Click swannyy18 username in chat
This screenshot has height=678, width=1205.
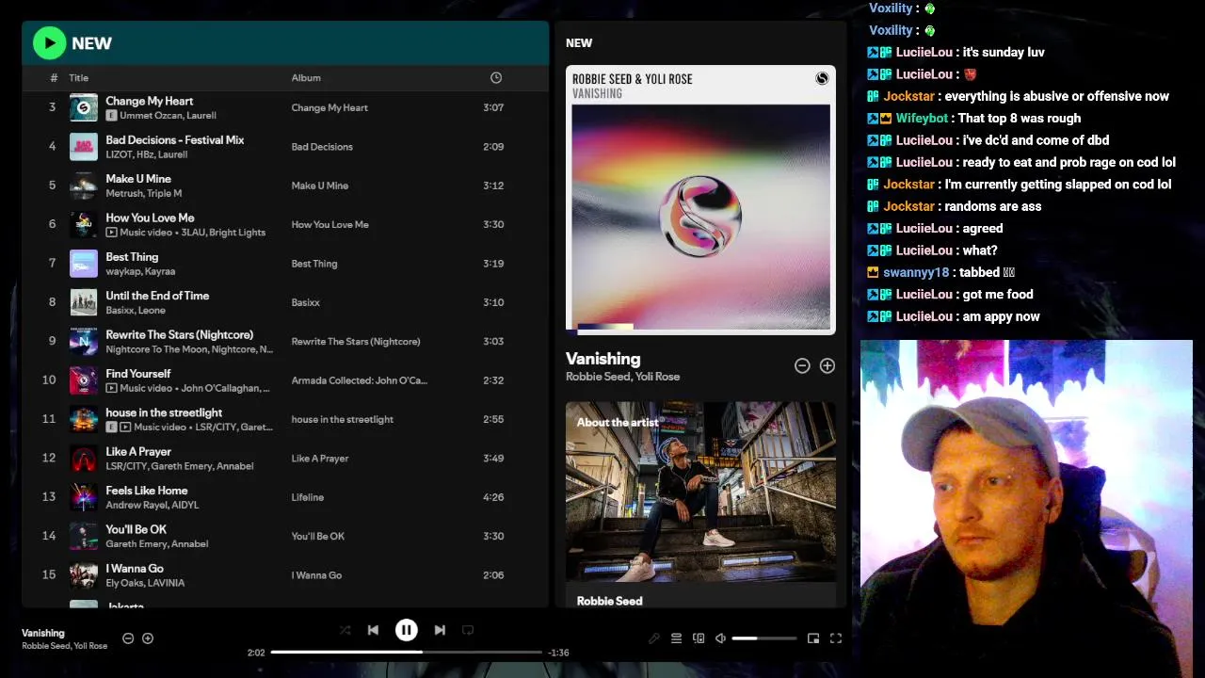click(x=916, y=272)
